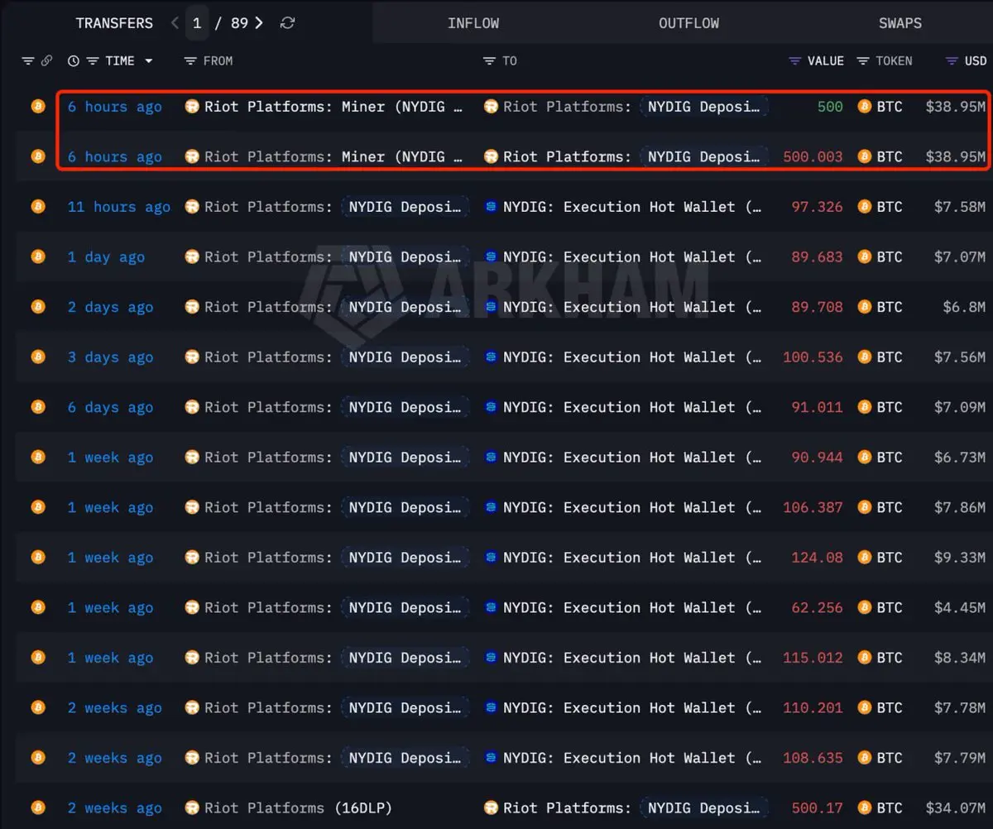Select the USD amount $9.33M
This screenshot has width=993, height=829.
[960, 557]
